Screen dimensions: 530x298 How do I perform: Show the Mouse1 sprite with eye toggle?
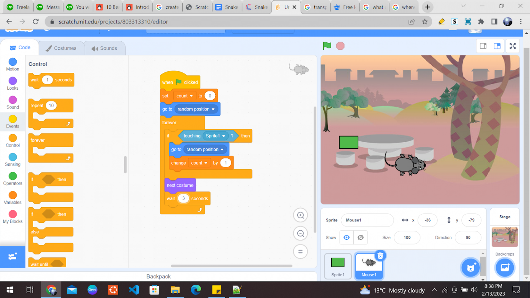click(346, 237)
